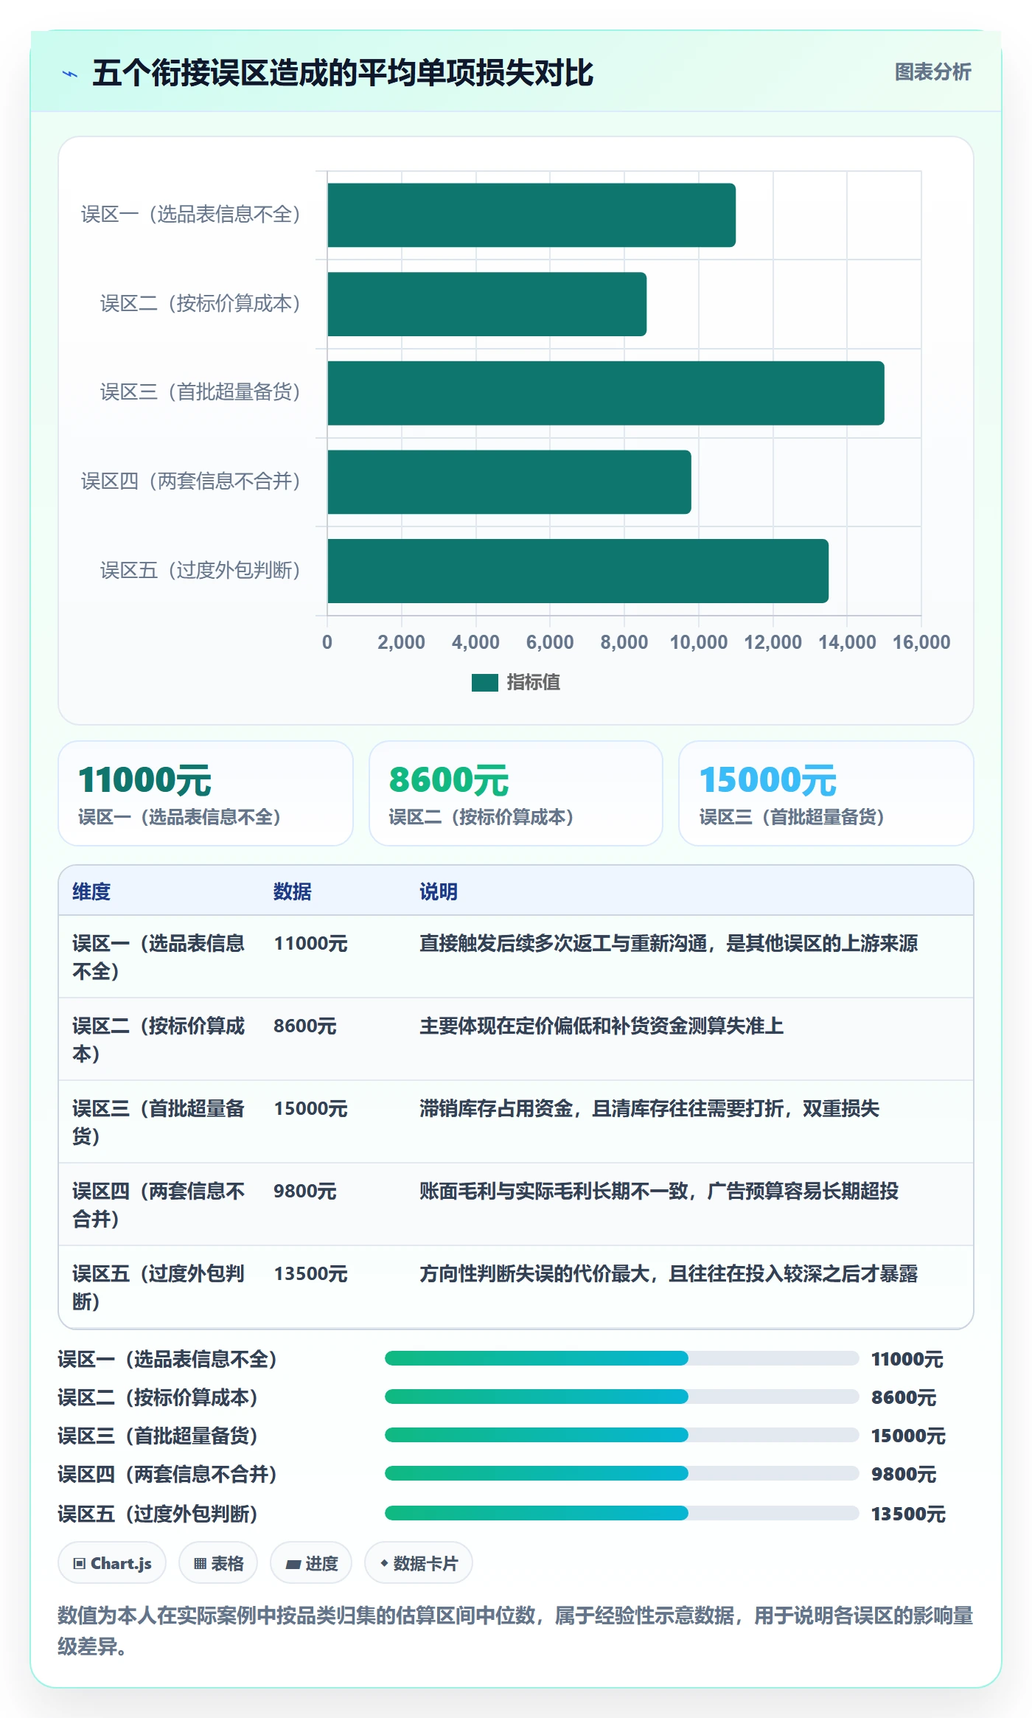Open the 15000元 data card

click(826, 793)
